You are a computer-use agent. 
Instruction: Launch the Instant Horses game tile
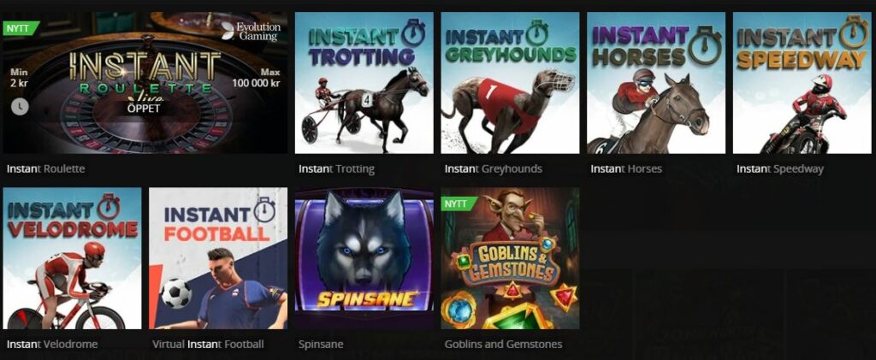[656, 83]
